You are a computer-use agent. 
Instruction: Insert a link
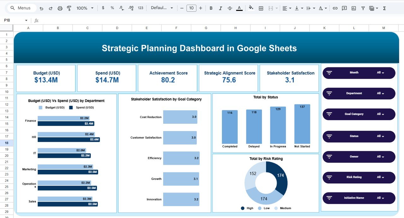click(x=335, y=8)
